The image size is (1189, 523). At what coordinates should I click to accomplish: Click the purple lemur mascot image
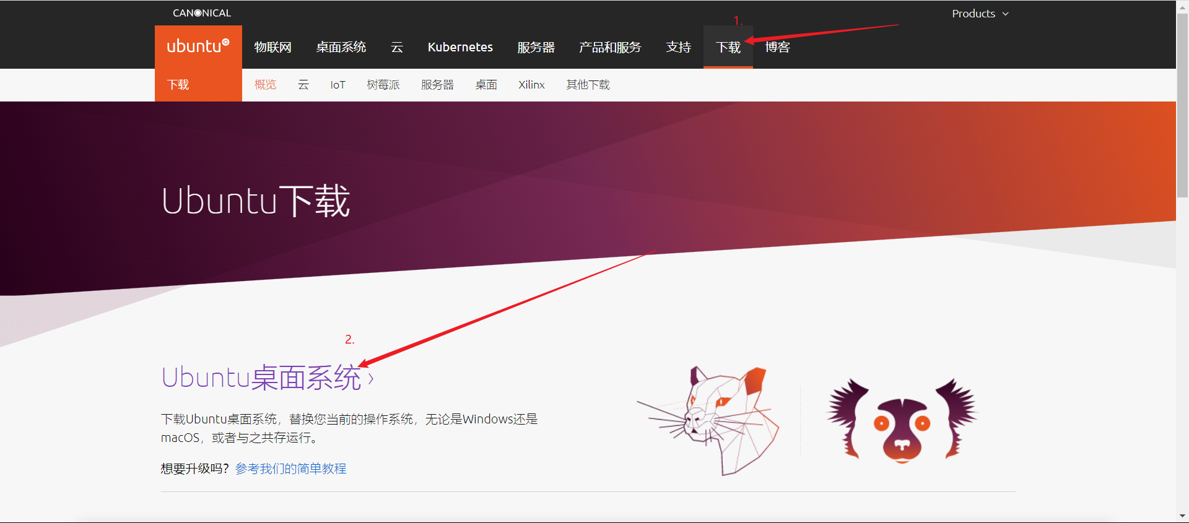902,421
